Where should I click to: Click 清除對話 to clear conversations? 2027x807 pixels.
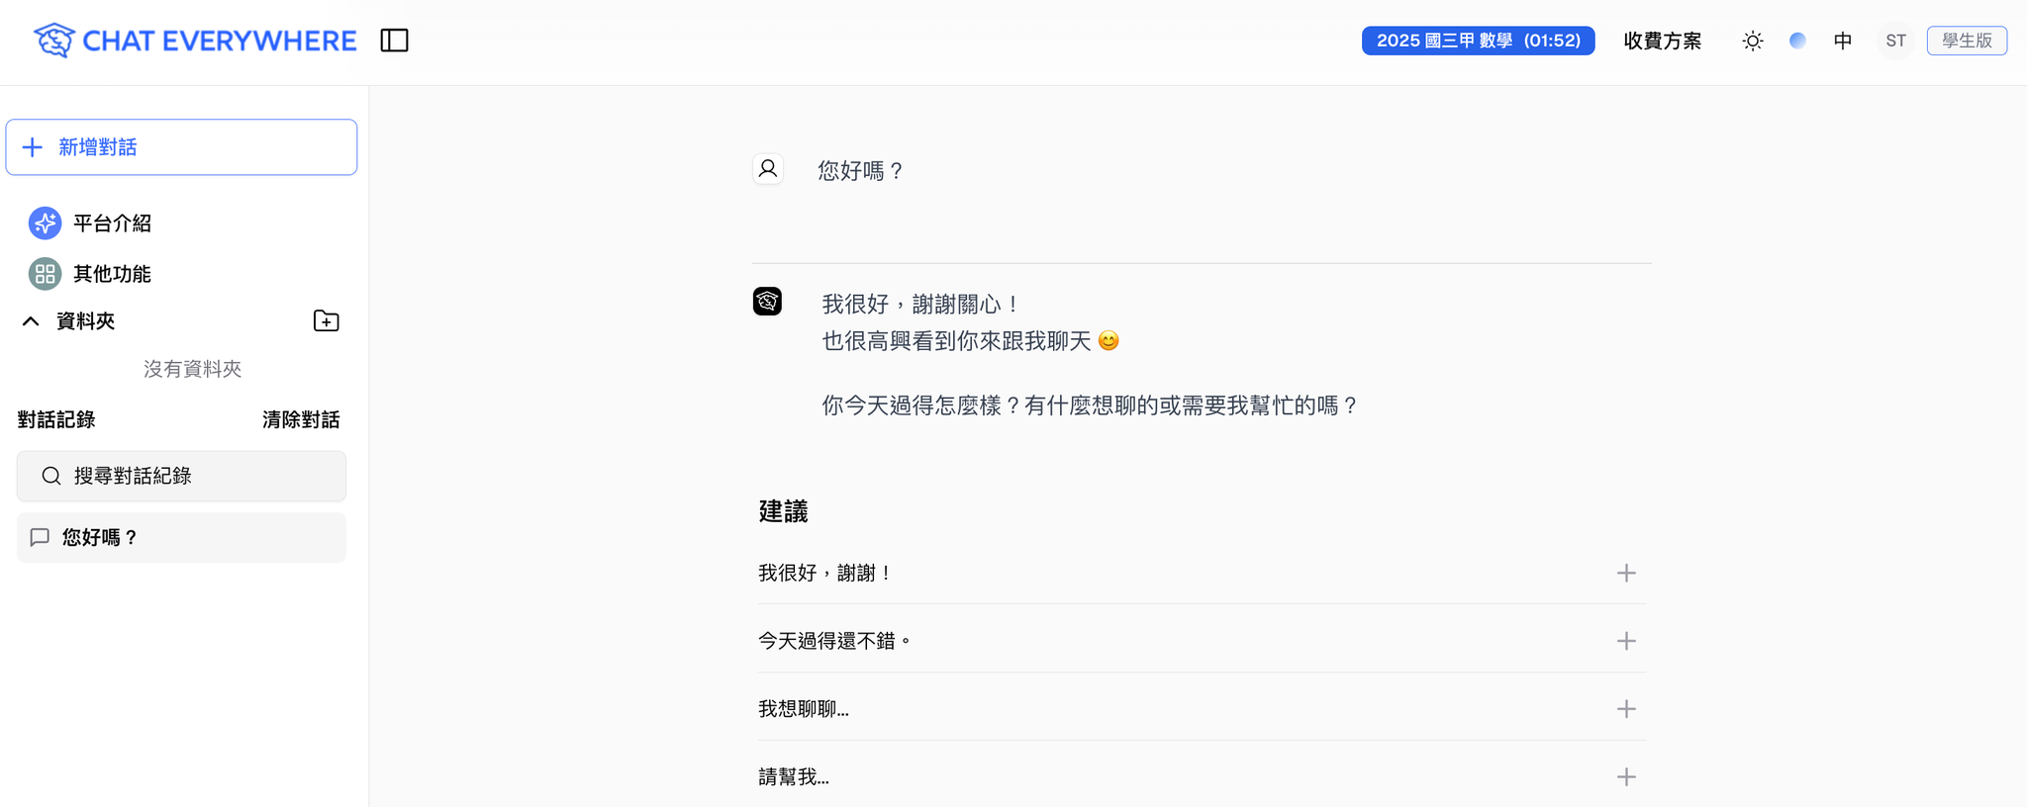[x=301, y=420]
